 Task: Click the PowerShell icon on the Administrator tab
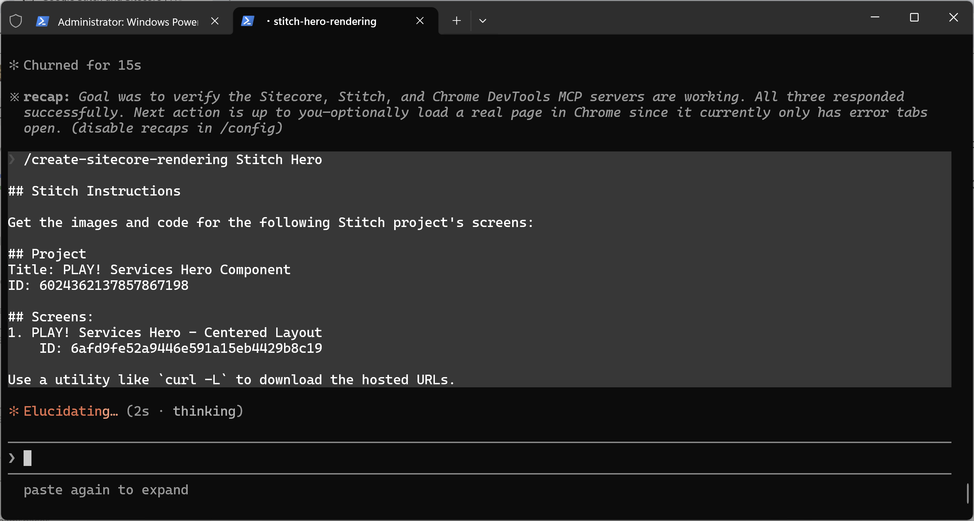[42, 22]
